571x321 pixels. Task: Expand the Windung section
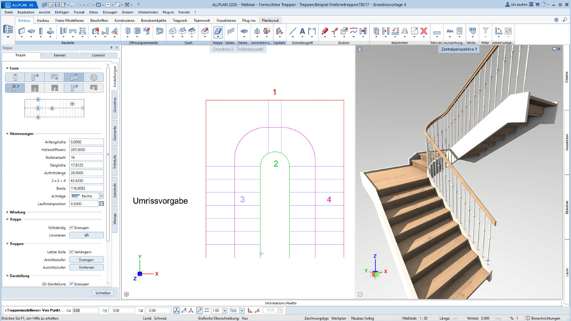7,212
